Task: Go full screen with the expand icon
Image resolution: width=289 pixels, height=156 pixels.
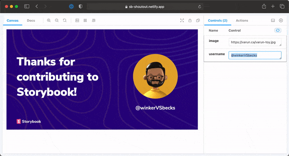Action: pos(182,21)
